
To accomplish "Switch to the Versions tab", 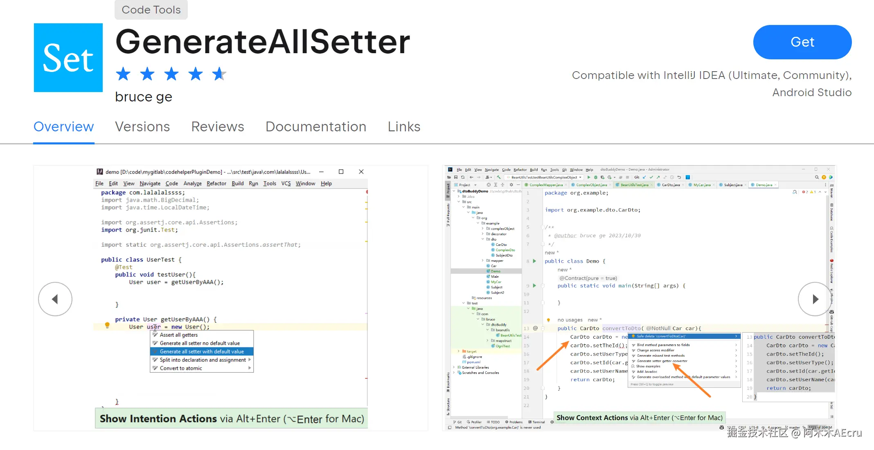I will tap(142, 127).
